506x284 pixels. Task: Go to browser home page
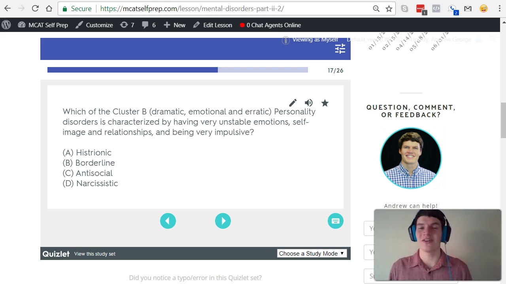(x=49, y=8)
